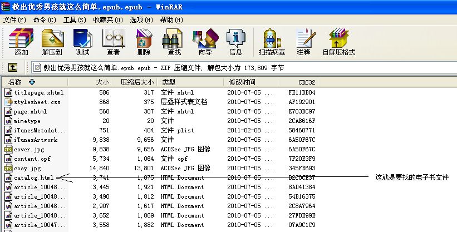Select the stylesheet.css file name
The width and height of the screenshot is (457, 232).
[37, 102]
